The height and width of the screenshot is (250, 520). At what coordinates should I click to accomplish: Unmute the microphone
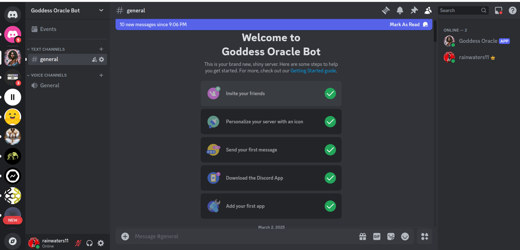pos(78,243)
